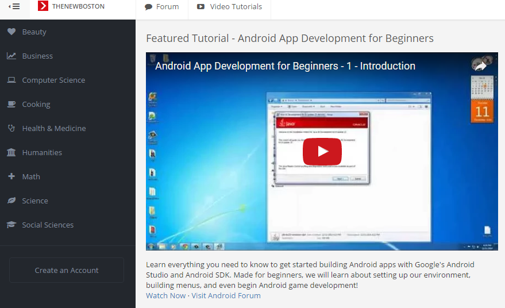Open the Video Tutorials tab
Image resolution: width=505 pixels, height=308 pixels.
pos(229,7)
